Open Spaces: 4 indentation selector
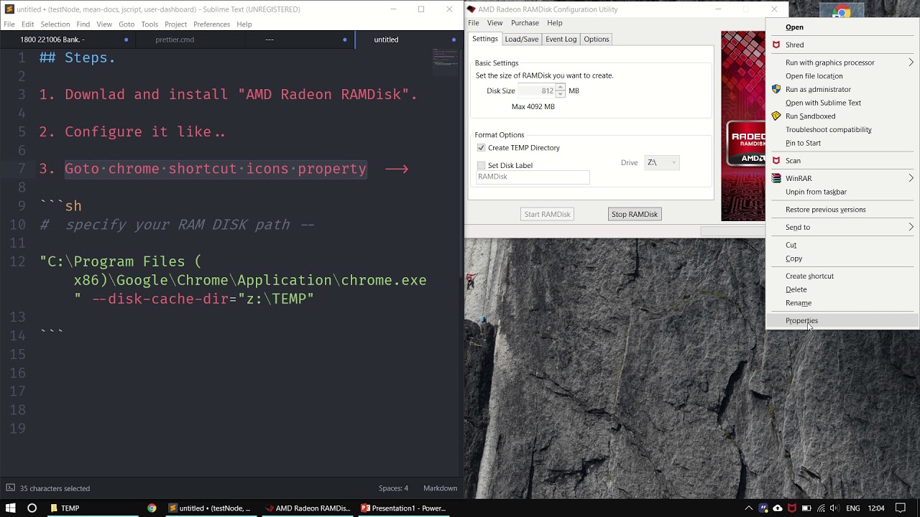This screenshot has width=920, height=517. click(393, 488)
